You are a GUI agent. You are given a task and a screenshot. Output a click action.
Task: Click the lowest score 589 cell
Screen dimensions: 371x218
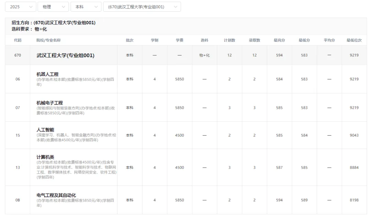pos(304,200)
